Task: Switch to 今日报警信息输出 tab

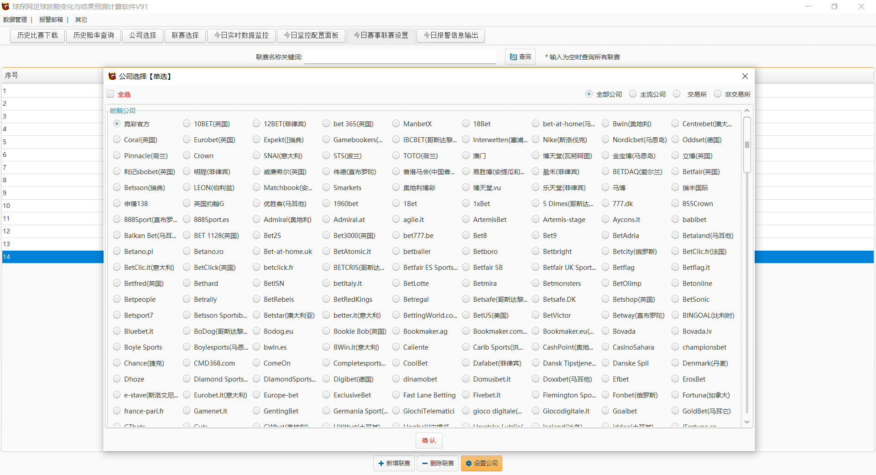Action: point(451,36)
